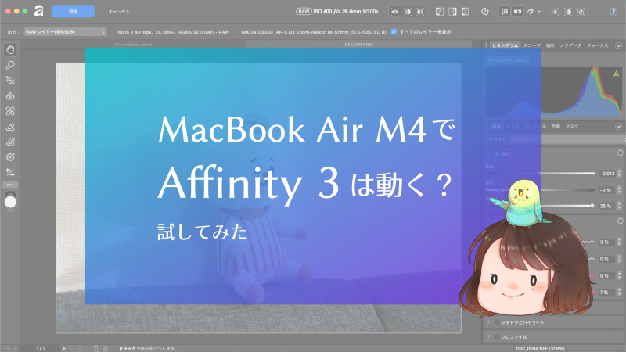Image resolution: width=626 pixels, height=352 pixels.
Task: Toggle show clipped shadows moon icon
Action: pos(568,12)
